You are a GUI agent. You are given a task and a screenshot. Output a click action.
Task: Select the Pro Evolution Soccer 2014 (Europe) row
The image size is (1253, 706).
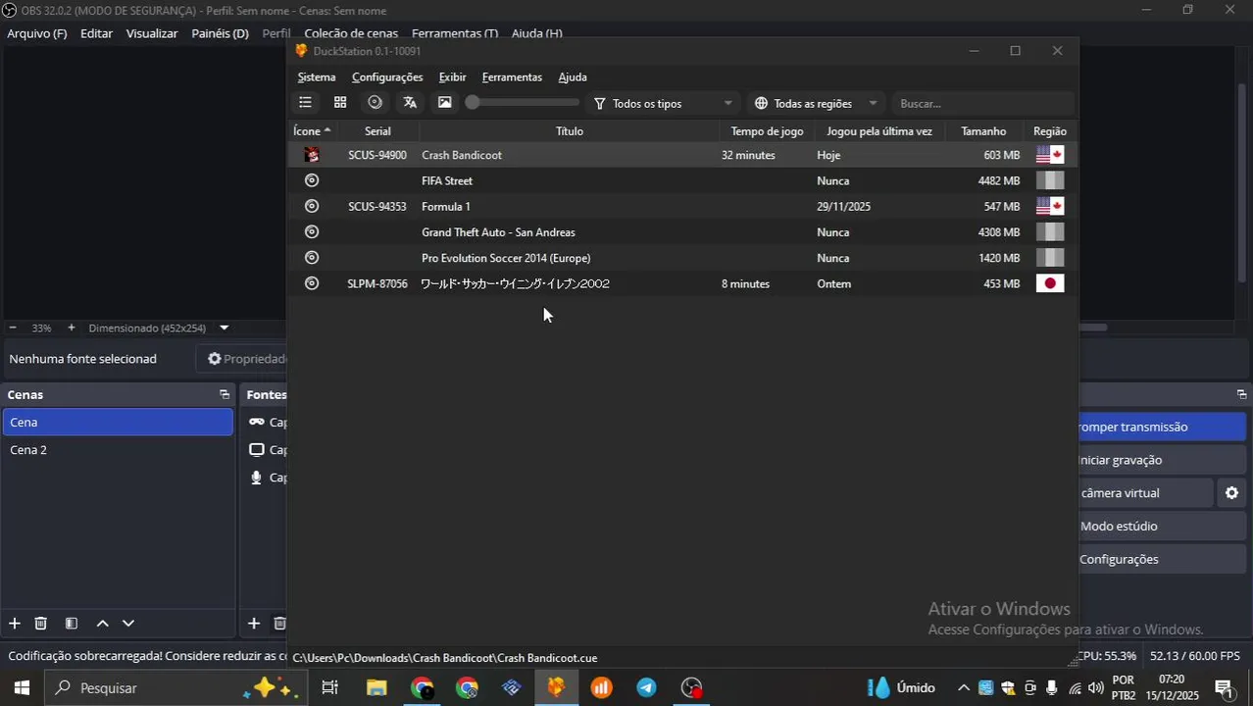point(682,258)
